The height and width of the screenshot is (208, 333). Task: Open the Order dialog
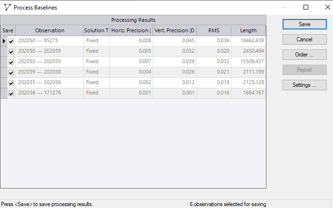(x=304, y=55)
